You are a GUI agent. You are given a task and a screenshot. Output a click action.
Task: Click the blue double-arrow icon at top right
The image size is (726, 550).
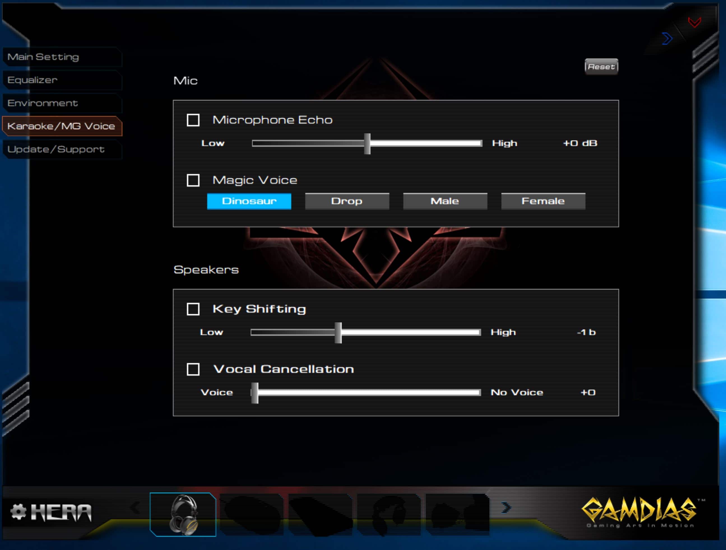667,39
